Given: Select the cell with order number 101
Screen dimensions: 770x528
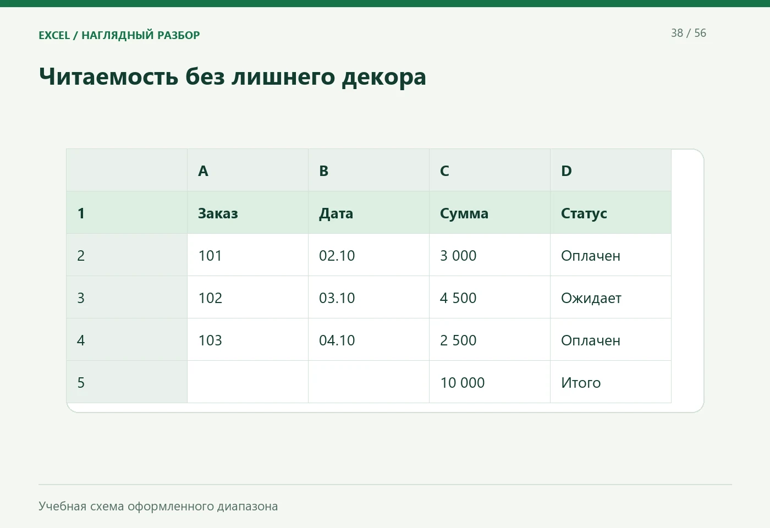Looking at the screenshot, I should point(248,255).
